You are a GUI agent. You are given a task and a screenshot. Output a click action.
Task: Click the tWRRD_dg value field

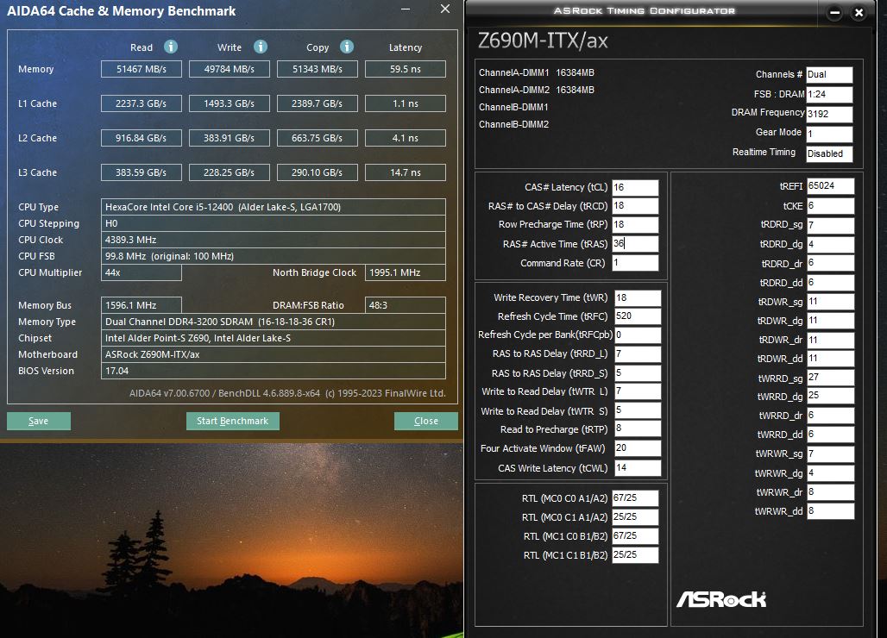[x=830, y=396]
